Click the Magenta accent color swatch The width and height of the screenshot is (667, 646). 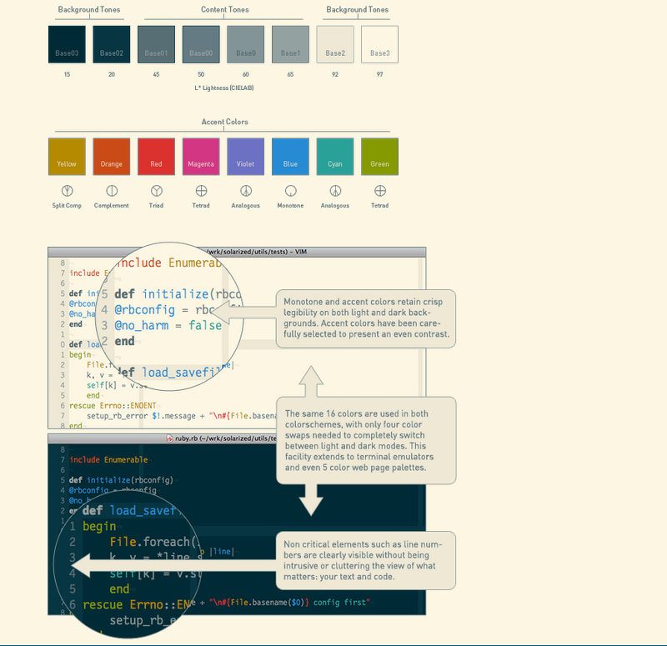[x=201, y=156]
